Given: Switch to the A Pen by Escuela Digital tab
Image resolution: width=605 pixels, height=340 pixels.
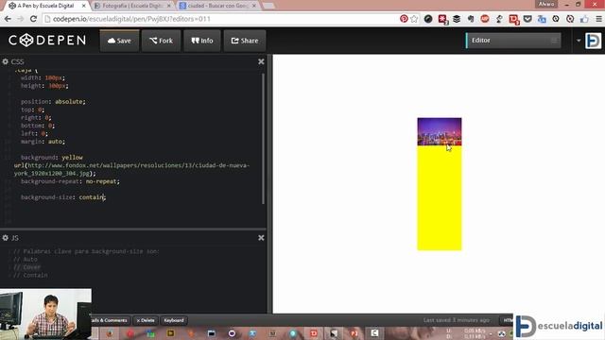Looking at the screenshot, I should [45, 6].
